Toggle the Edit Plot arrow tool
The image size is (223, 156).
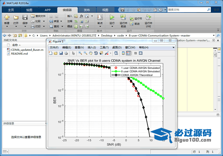pos(73,53)
